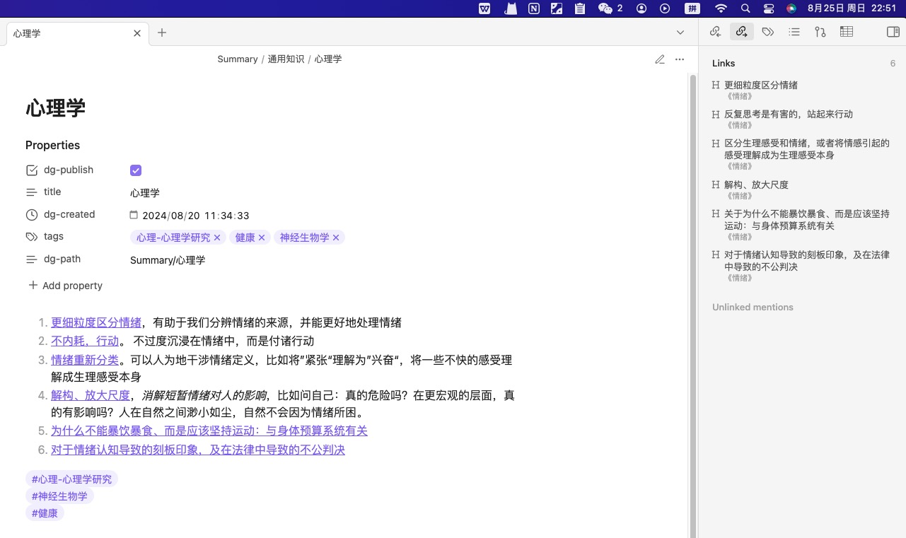This screenshot has height=538, width=906.
Task: Remove the 神经生物学 tag pill
Action: click(x=336, y=238)
